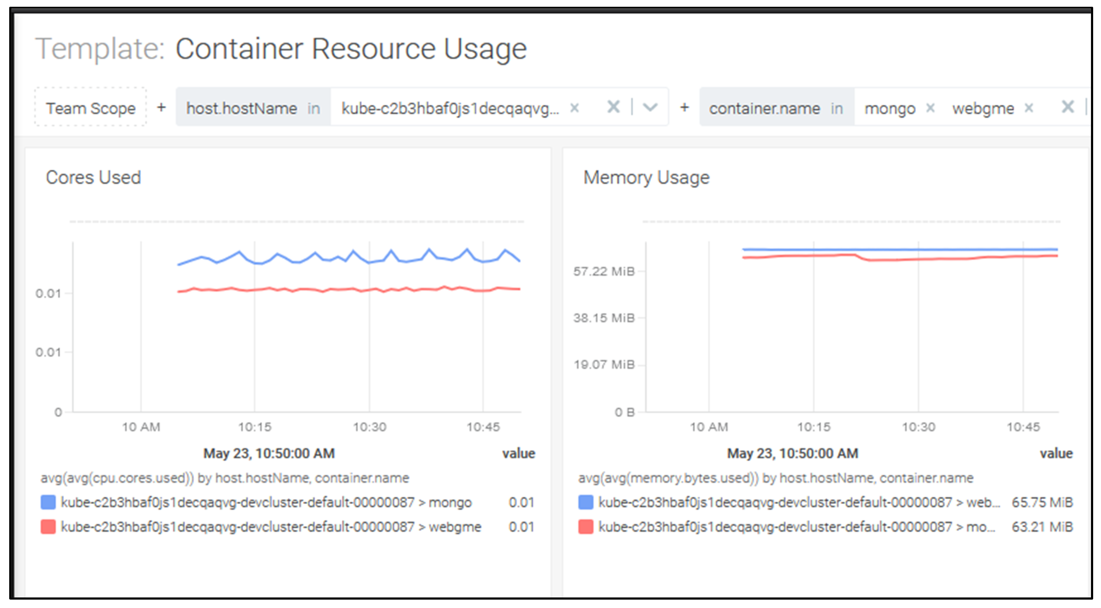1101x608 pixels.
Task: Click the host.hostName filter label
Action: 242,108
